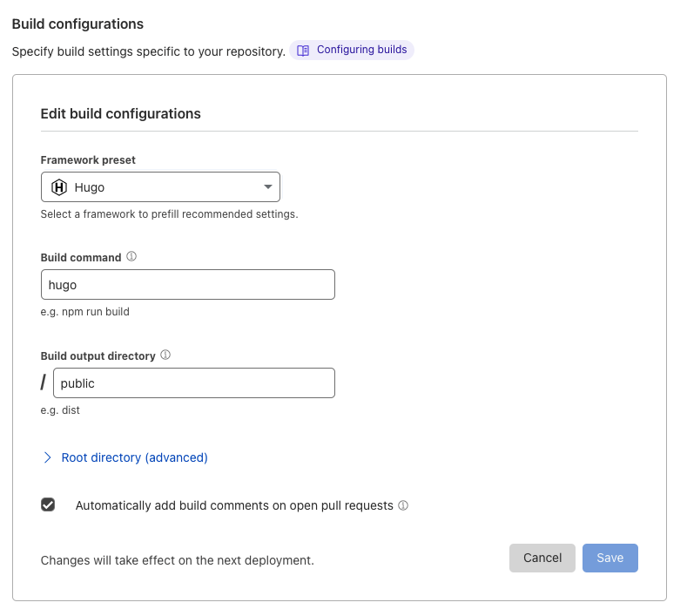Screen dimensions: 687x616
Task: Save the build configuration changes
Action: (610, 558)
